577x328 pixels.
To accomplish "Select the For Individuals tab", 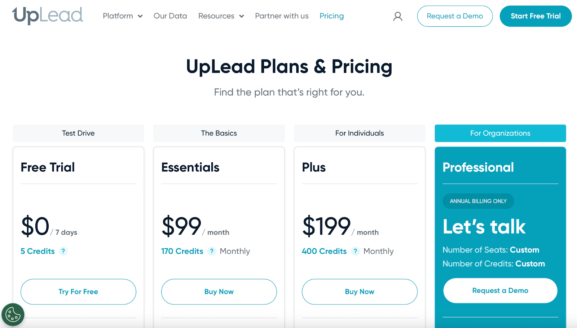I will [359, 133].
